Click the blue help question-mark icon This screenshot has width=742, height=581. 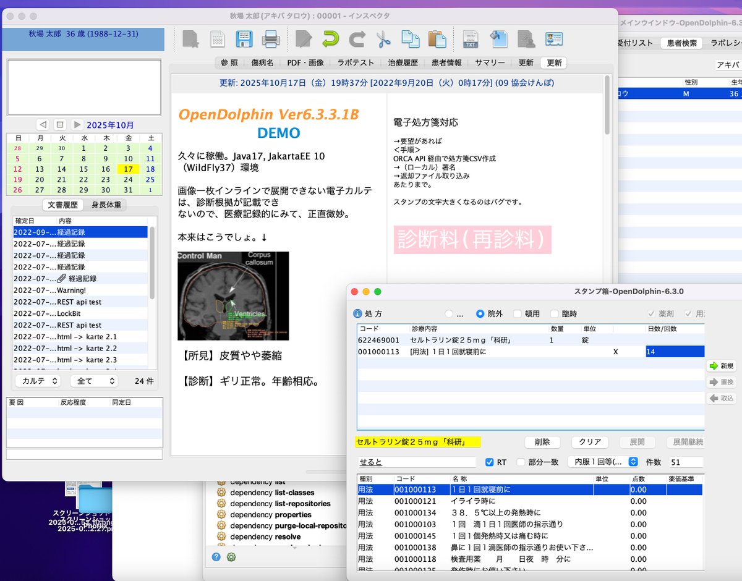[216, 557]
